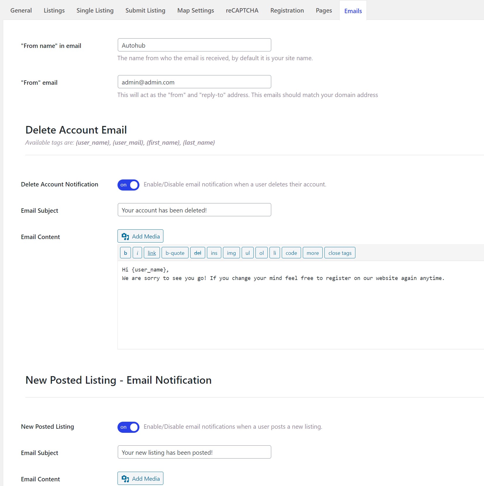
Task: Insert blockquote with b-quote button
Action: pos(175,253)
